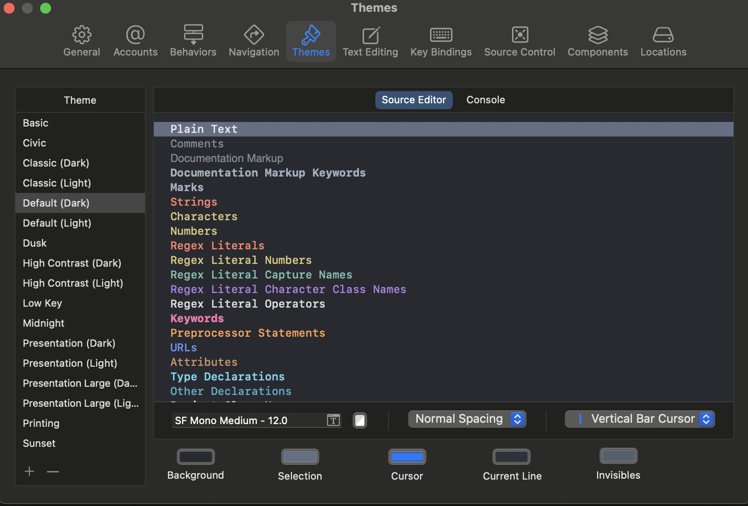The image size is (748, 506).
Task: Switch to the Source Editor tab
Action: (x=414, y=100)
